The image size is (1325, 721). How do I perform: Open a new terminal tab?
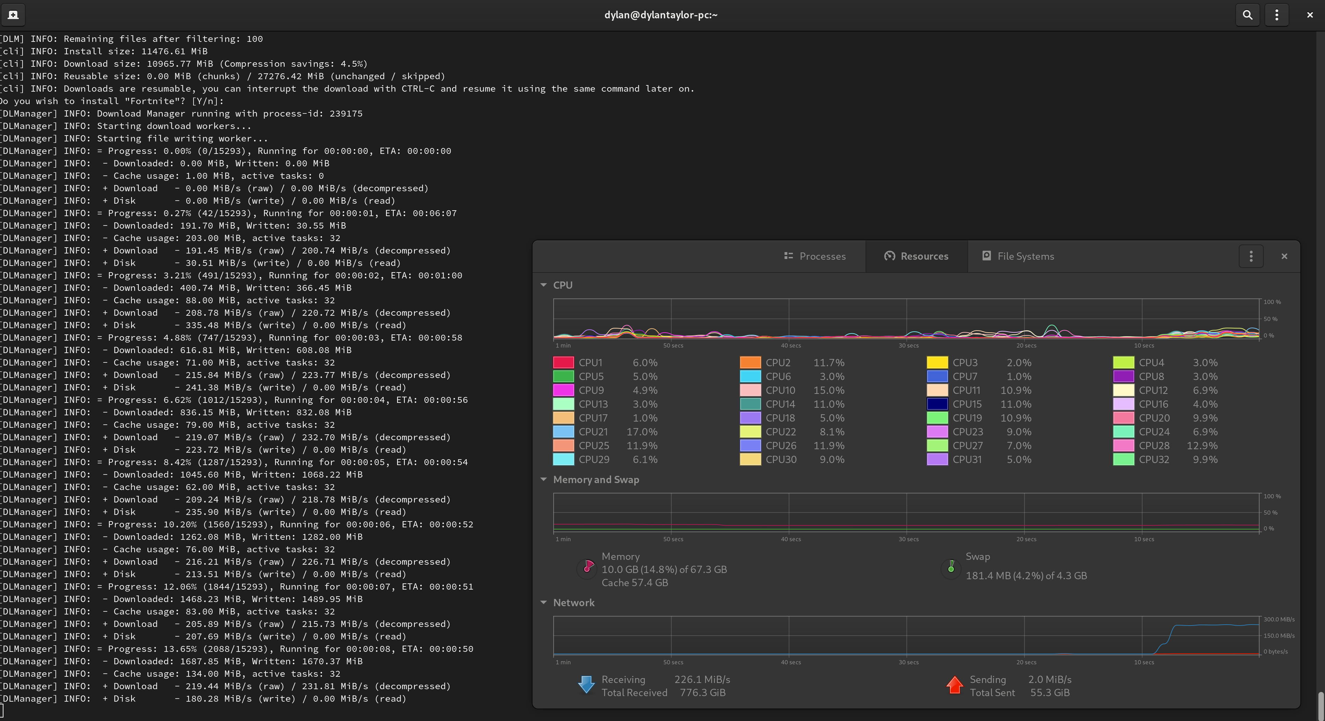pyautogui.click(x=14, y=15)
